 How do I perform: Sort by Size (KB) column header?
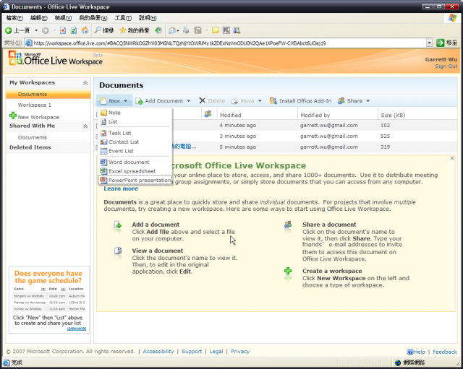tap(393, 115)
